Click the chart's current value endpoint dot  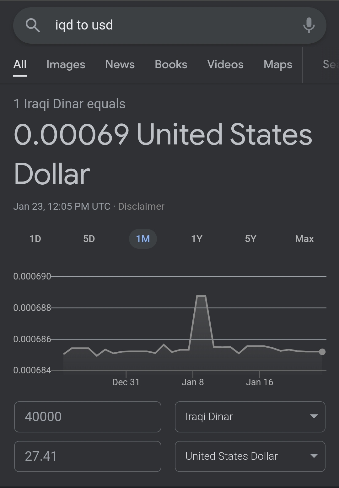322,352
